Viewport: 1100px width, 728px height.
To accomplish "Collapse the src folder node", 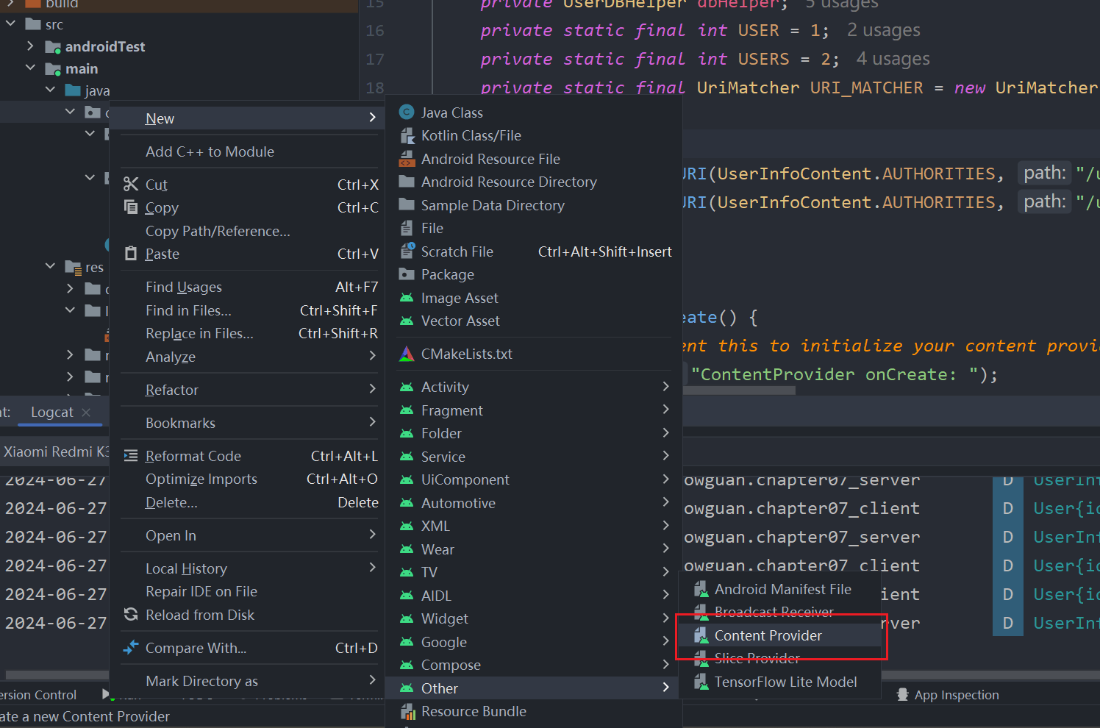I will click(10, 24).
